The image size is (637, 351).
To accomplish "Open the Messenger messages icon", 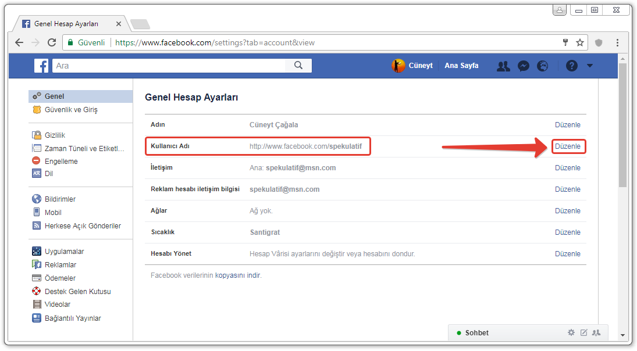I will pyautogui.click(x=523, y=66).
